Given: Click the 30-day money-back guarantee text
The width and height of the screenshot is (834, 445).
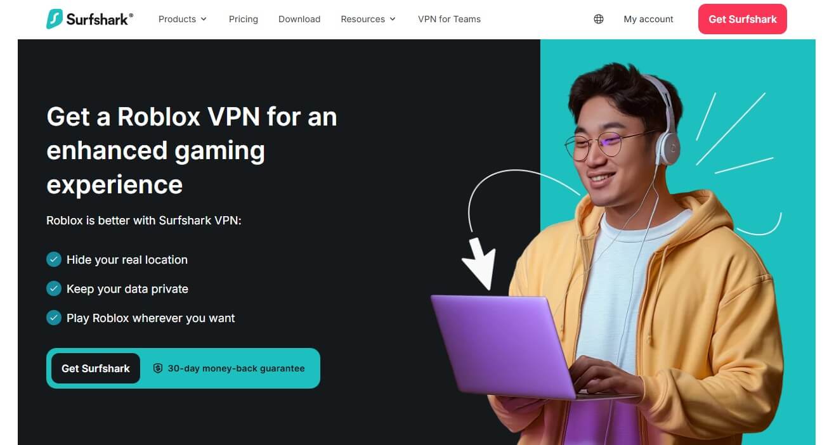Looking at the screenshot, I should [x=236, y=368].
